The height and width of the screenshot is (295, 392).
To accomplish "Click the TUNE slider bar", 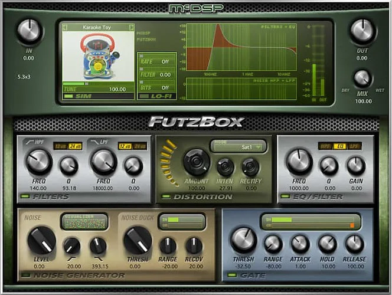I will click(x=98, y=84).
